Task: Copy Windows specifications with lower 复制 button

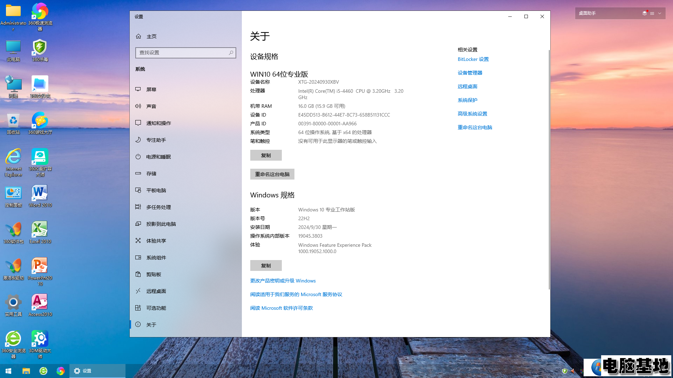Action: point(266,266)
